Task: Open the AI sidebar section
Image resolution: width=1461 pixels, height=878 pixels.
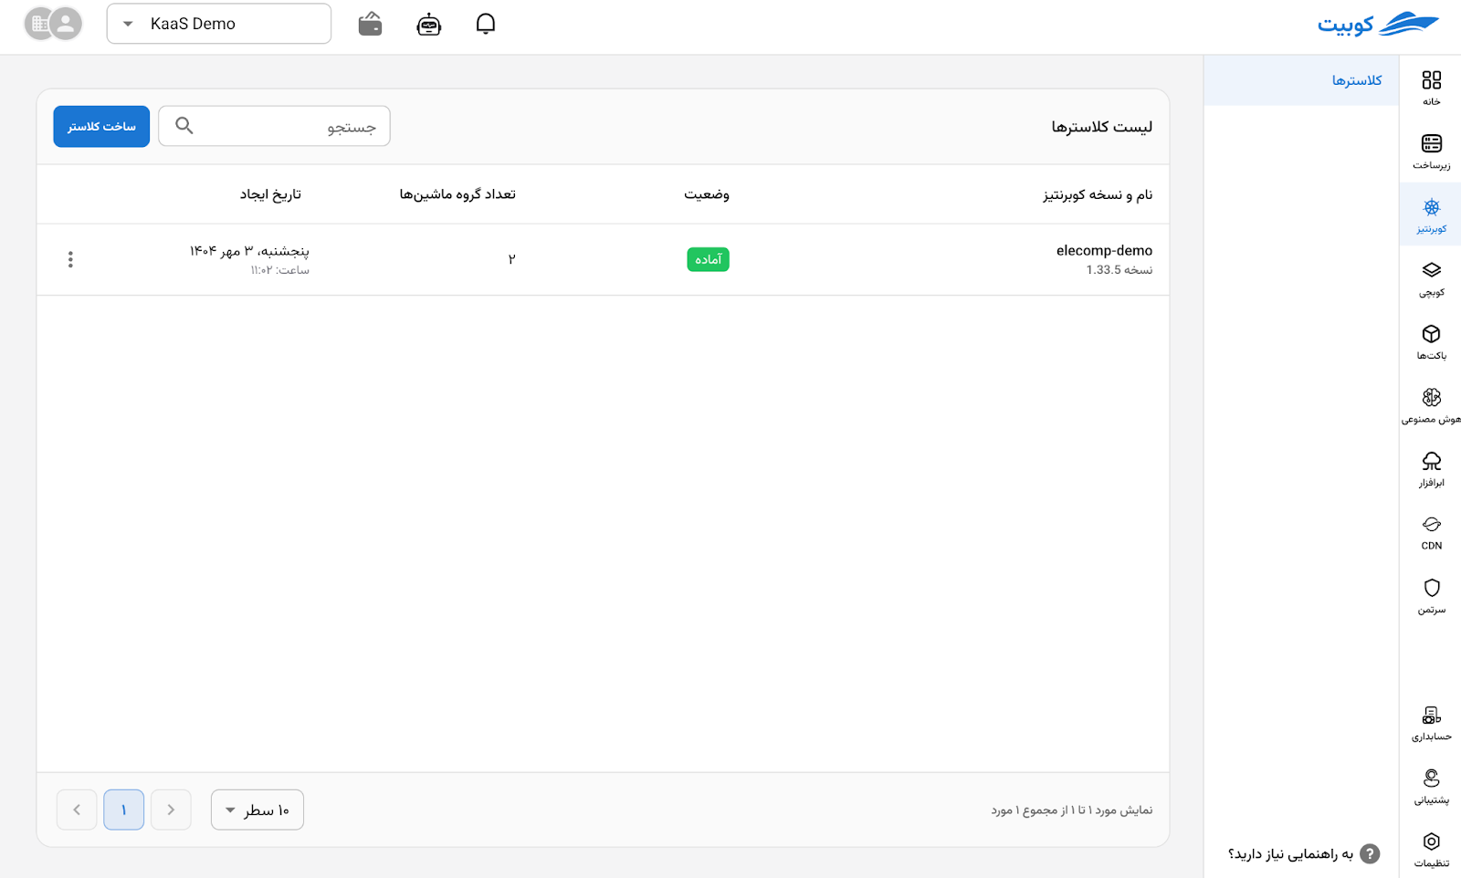Action: coord(1431,405)
